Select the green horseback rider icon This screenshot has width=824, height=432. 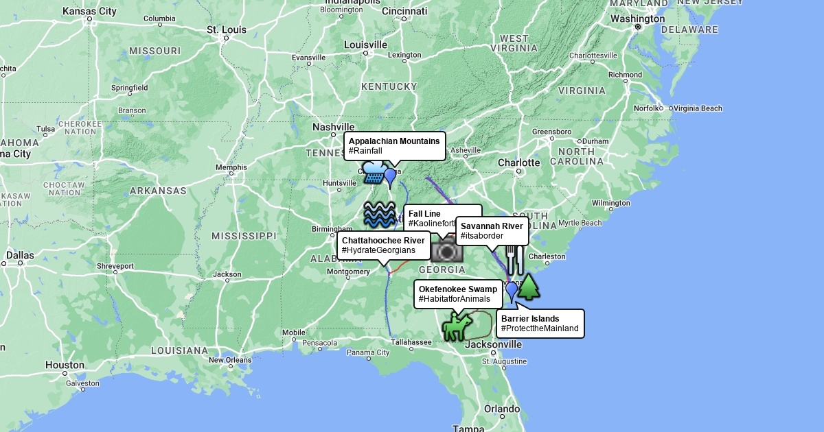coord(456,327)
